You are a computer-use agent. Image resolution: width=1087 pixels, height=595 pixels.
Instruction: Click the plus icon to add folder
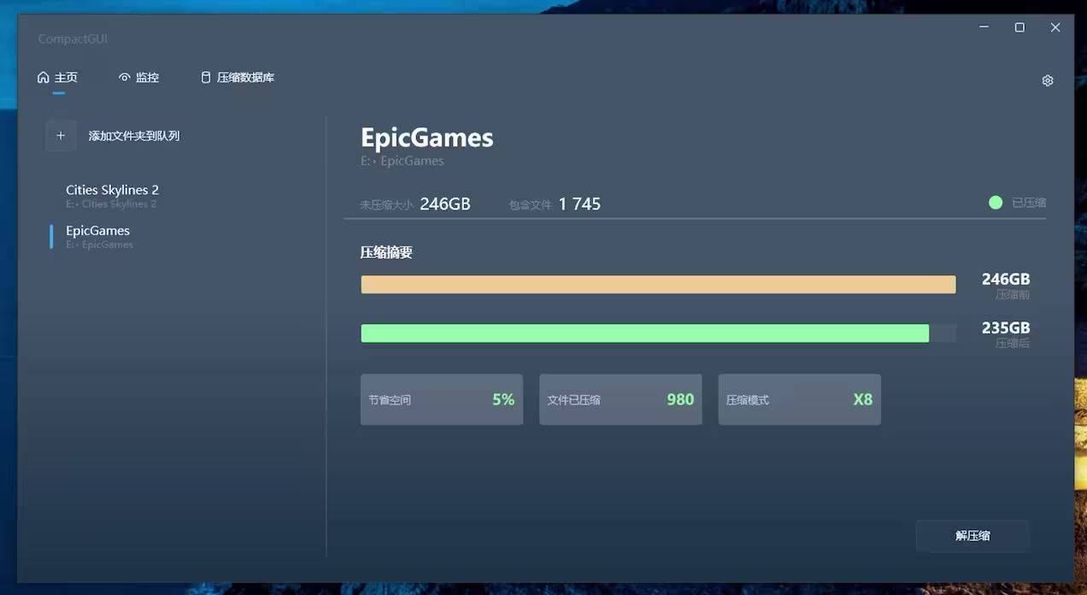[61, 136]
